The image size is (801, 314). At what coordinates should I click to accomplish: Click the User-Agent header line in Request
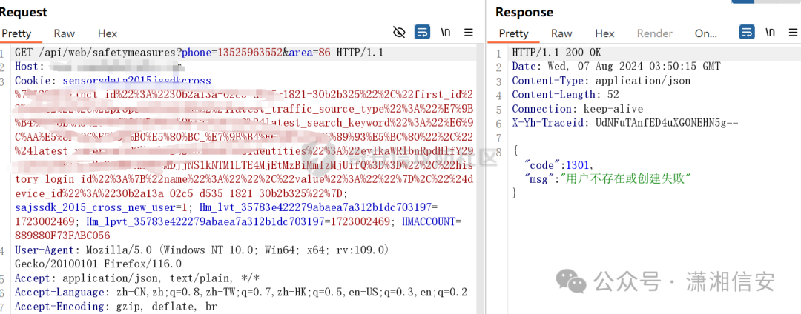pos(202,257)
